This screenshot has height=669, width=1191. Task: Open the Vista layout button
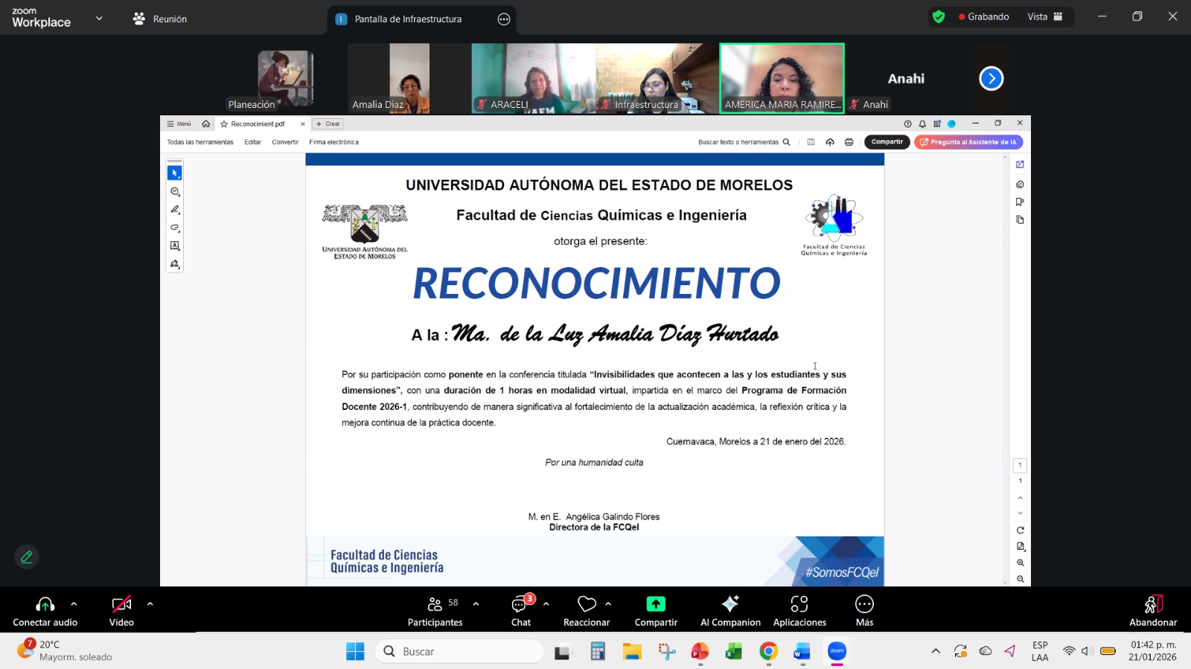tap(1045, 16)
